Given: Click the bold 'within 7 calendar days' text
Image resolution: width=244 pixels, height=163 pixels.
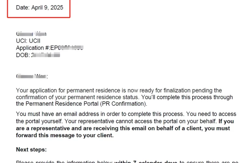Looking at the screenshot, I should tap(146, 162).
